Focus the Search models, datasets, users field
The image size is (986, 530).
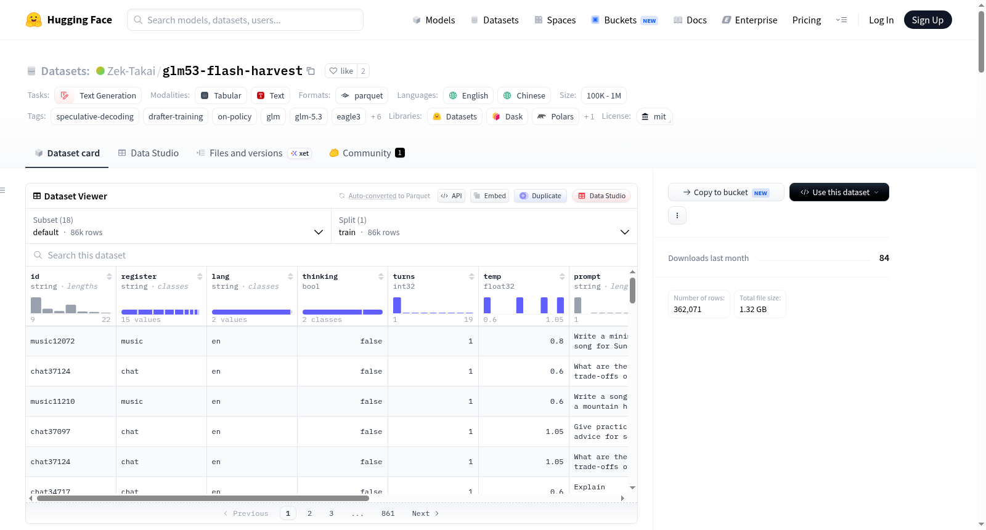[245, 20]
